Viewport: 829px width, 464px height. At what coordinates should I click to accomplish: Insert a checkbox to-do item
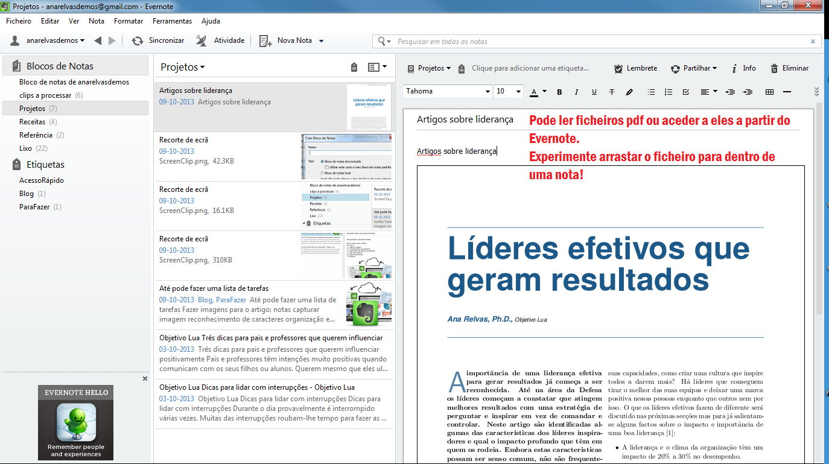pos(685,92)
